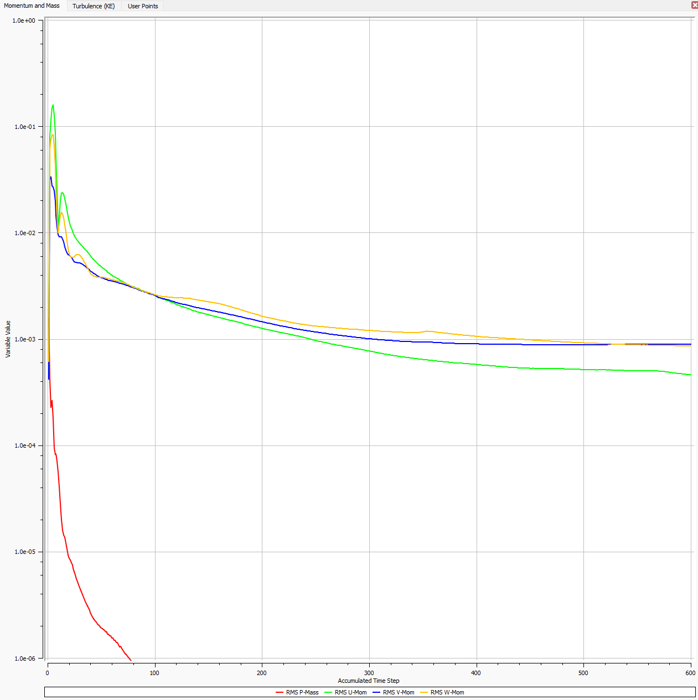This screenshot has height=700, width=698.
Task: Select the Momentum and Mass tab
Action: [32, 6]
